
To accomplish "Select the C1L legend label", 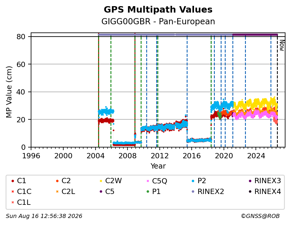I will [24, 202].
